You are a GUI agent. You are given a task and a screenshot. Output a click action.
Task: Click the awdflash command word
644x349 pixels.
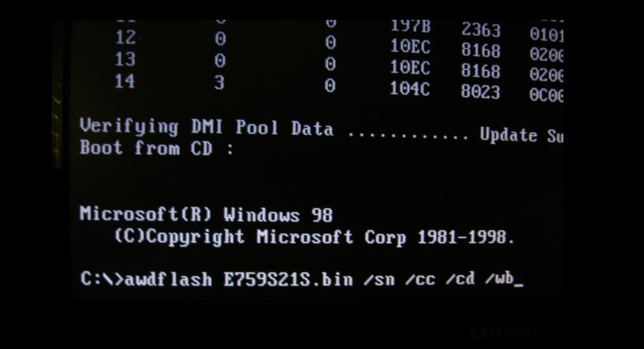(168, 279)
